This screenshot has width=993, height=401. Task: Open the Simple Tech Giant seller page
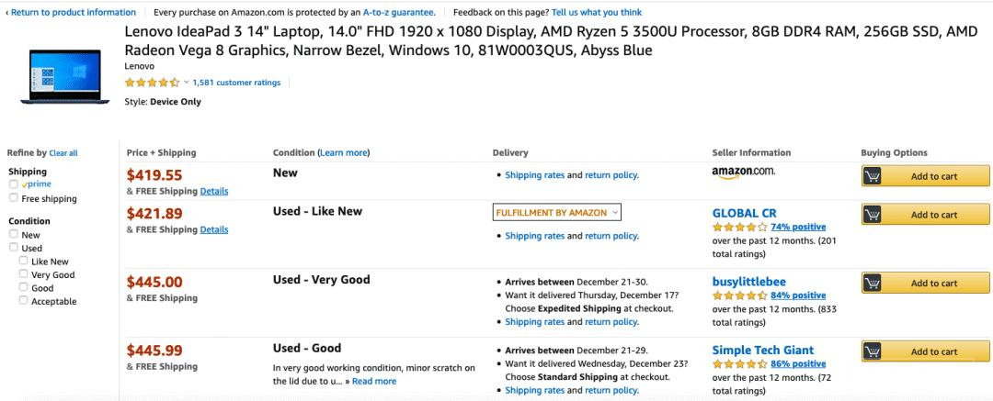click(x=762, y=350)
